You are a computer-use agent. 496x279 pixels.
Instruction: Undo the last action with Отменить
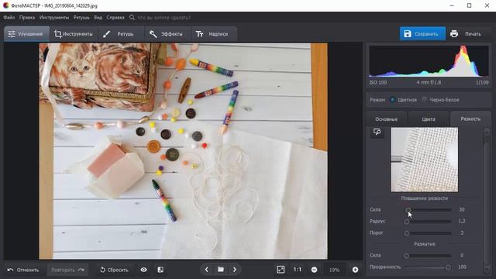tap(23, 270)
